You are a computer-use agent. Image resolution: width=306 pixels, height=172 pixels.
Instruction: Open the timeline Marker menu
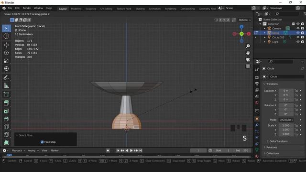pyautogui.click(x=55, y=150)
